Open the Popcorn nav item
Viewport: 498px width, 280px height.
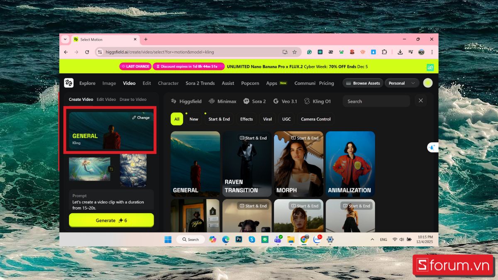pos(250,83)
